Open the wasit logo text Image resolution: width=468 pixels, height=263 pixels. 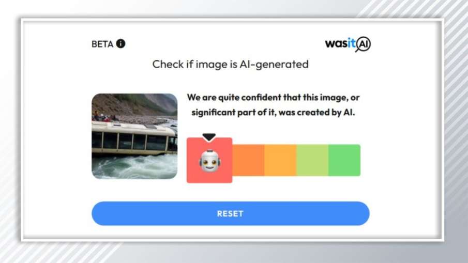[x=340, y=43]
